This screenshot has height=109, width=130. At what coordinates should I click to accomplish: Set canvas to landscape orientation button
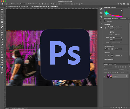click(x=113, y=32)
